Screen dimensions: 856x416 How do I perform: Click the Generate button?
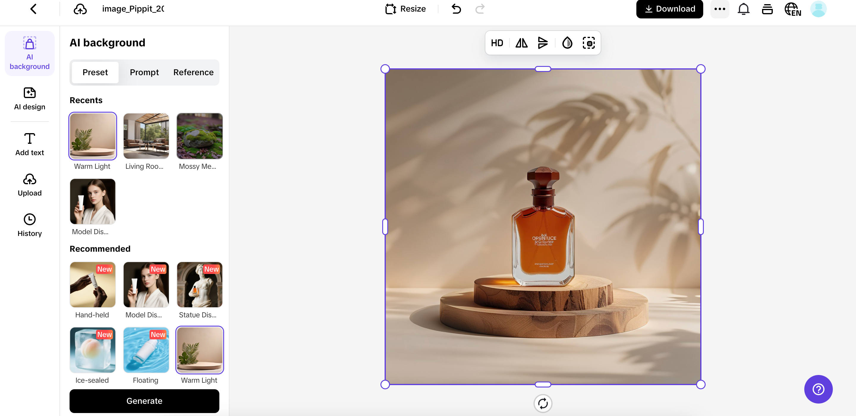[144, 401]
